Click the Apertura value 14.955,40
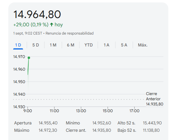Viewport: 172px width, 140px height. point(48,123)
